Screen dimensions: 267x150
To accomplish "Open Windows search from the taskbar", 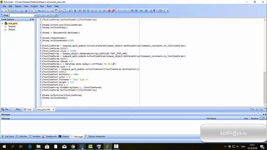I will [13, 146].
